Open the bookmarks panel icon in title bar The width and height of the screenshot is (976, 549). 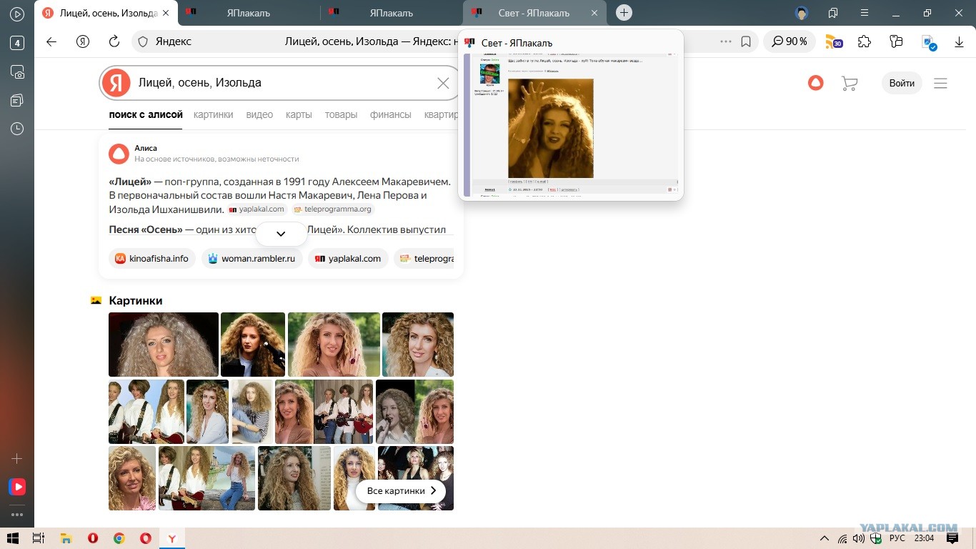833,13
